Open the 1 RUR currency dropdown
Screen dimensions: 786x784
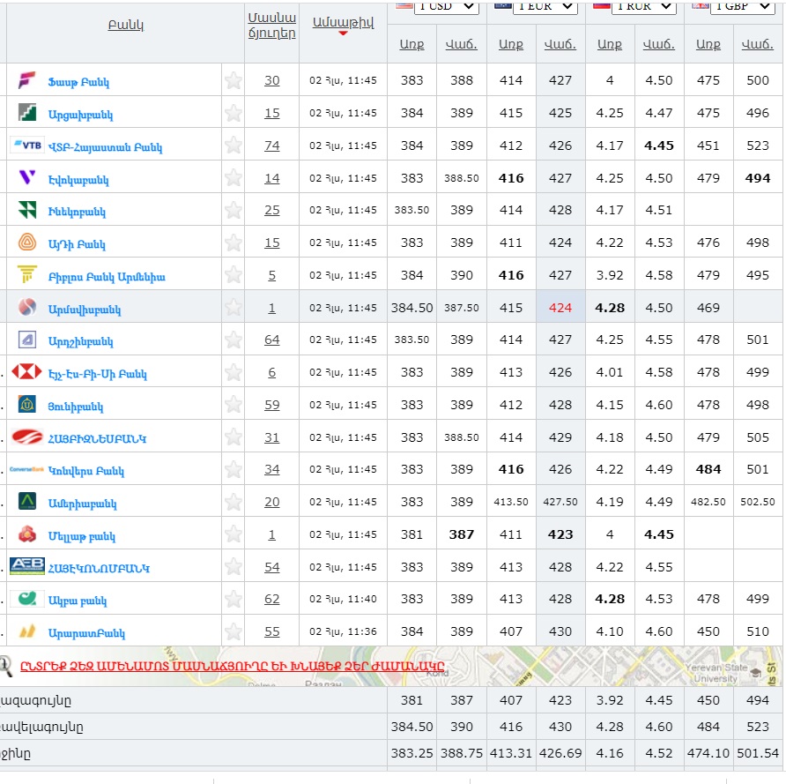pos(644,6)
